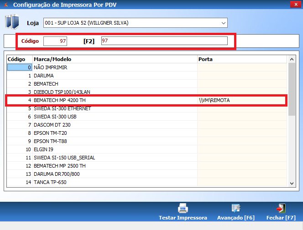This screenshot has height=230, width=303.
Task: Focus the Código input field with 97
Action: pyautogui.click(x=55, y=41)
